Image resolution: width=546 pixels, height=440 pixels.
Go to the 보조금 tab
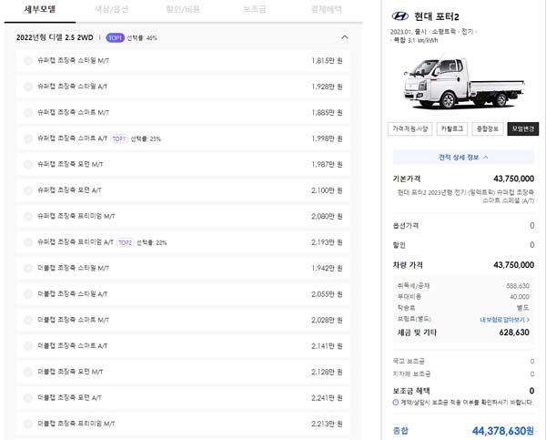coord(255,9)
